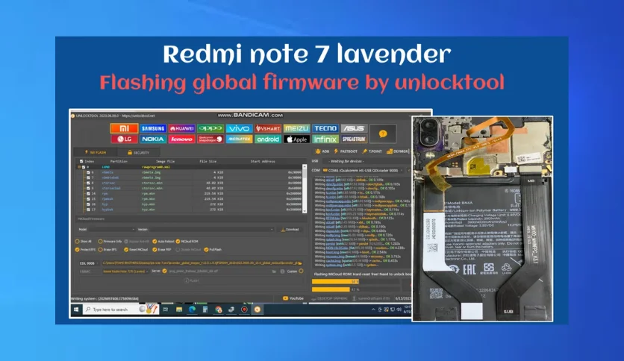Select the Oppo brand button
The height and width of the screenshot is (361, 624).
tap(210, 128)
